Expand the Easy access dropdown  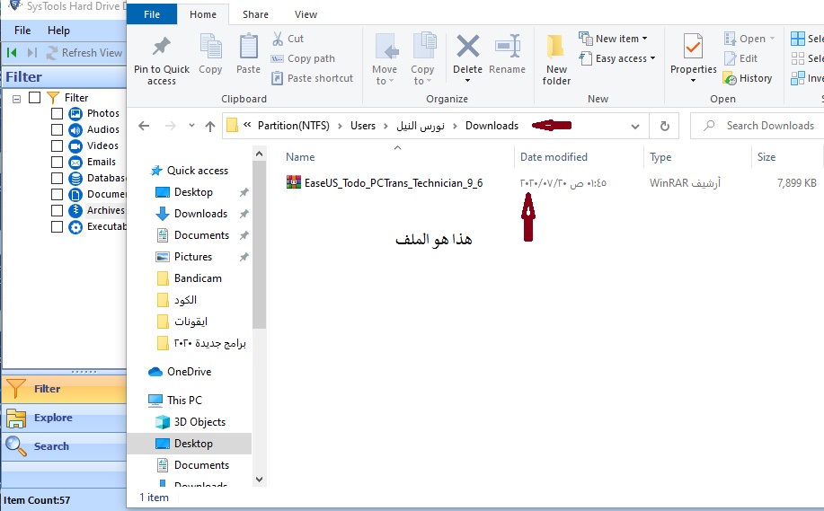pos(625,58)
